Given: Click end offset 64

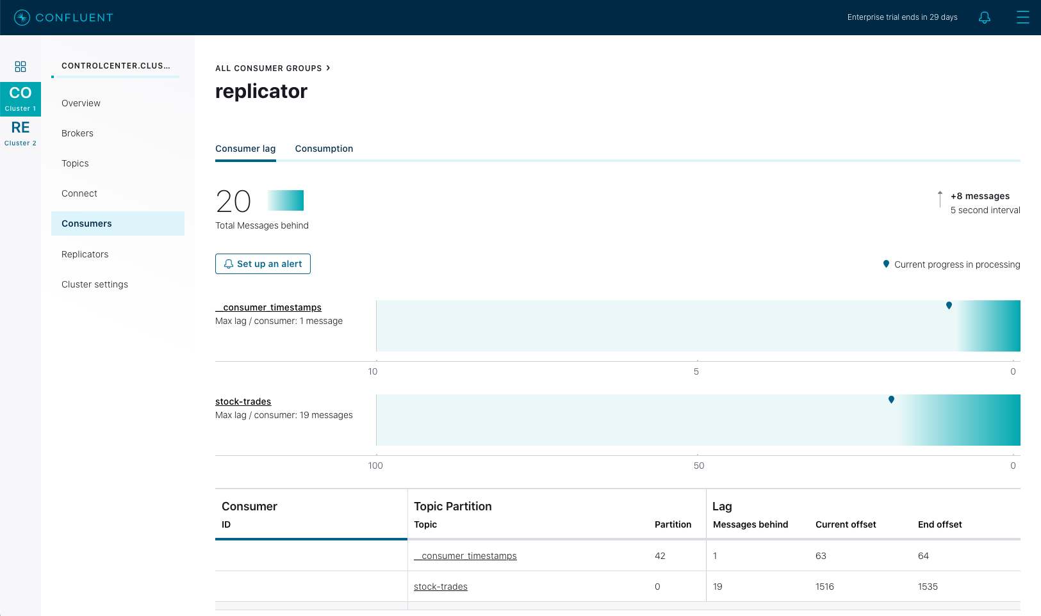Looking at the screenshot, I should pos(923,556).
